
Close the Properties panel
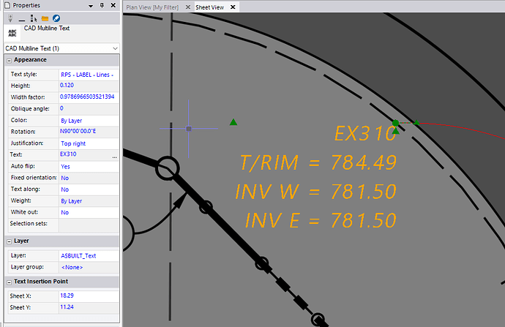tap(113, 5)
